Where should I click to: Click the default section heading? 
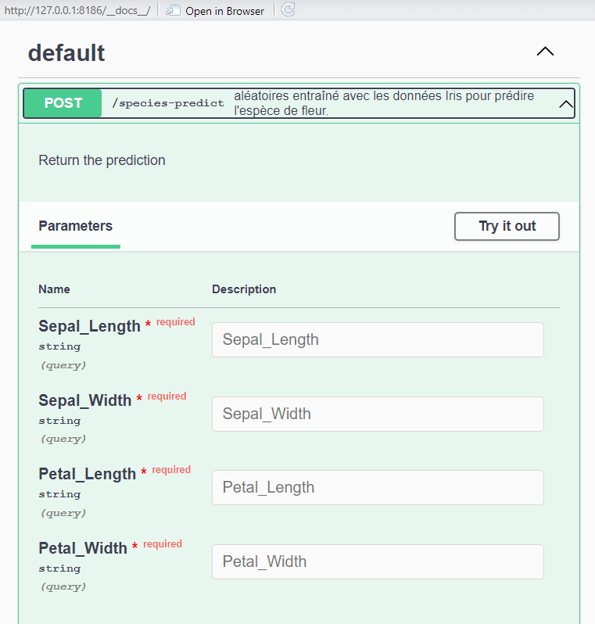pos(66,53)
